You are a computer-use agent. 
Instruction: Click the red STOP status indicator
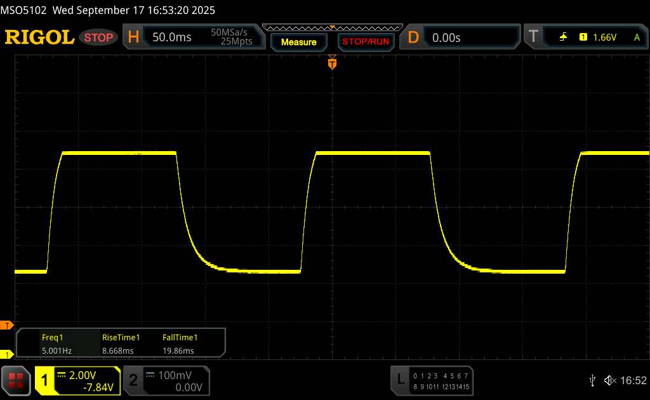[98, 37]
